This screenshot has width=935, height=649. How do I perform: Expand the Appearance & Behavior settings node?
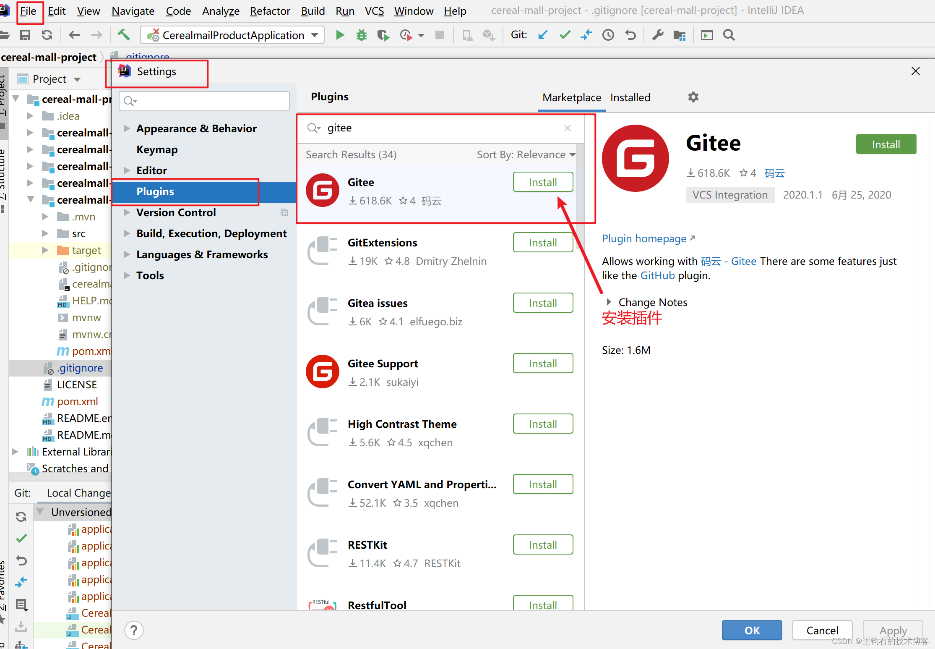(127, 128)
